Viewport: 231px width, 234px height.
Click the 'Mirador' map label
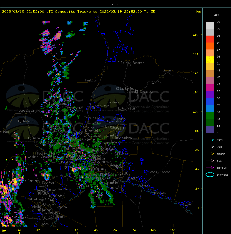coord(117,188)
